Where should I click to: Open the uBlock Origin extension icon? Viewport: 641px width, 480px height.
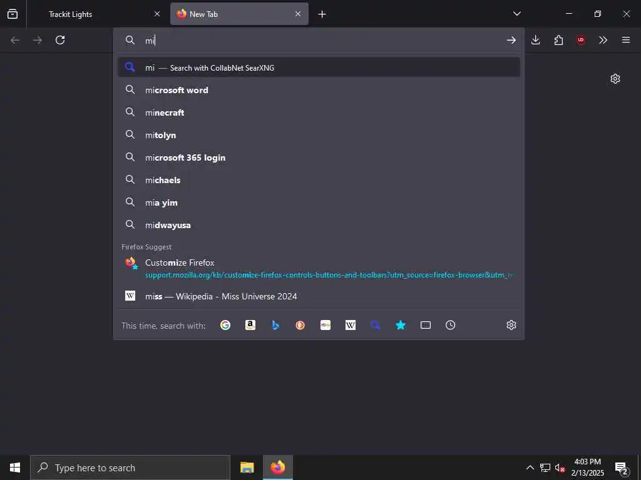point(580,40)
